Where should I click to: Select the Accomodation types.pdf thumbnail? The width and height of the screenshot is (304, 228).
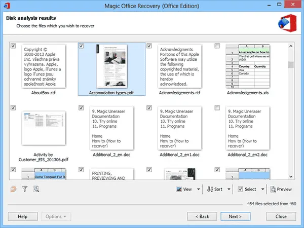coord(111,66)
